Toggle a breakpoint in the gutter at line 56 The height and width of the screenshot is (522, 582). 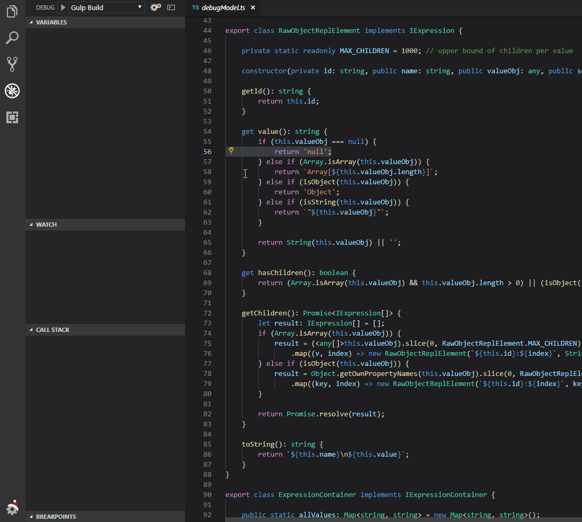click(x=194, y=151)
